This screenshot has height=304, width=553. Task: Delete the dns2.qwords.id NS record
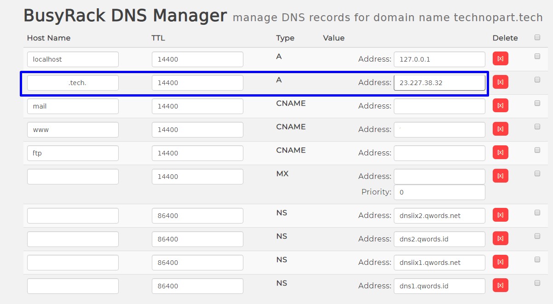click(500, 239)
